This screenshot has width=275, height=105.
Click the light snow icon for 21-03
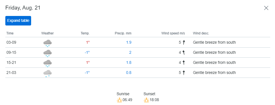click(47, 73)
